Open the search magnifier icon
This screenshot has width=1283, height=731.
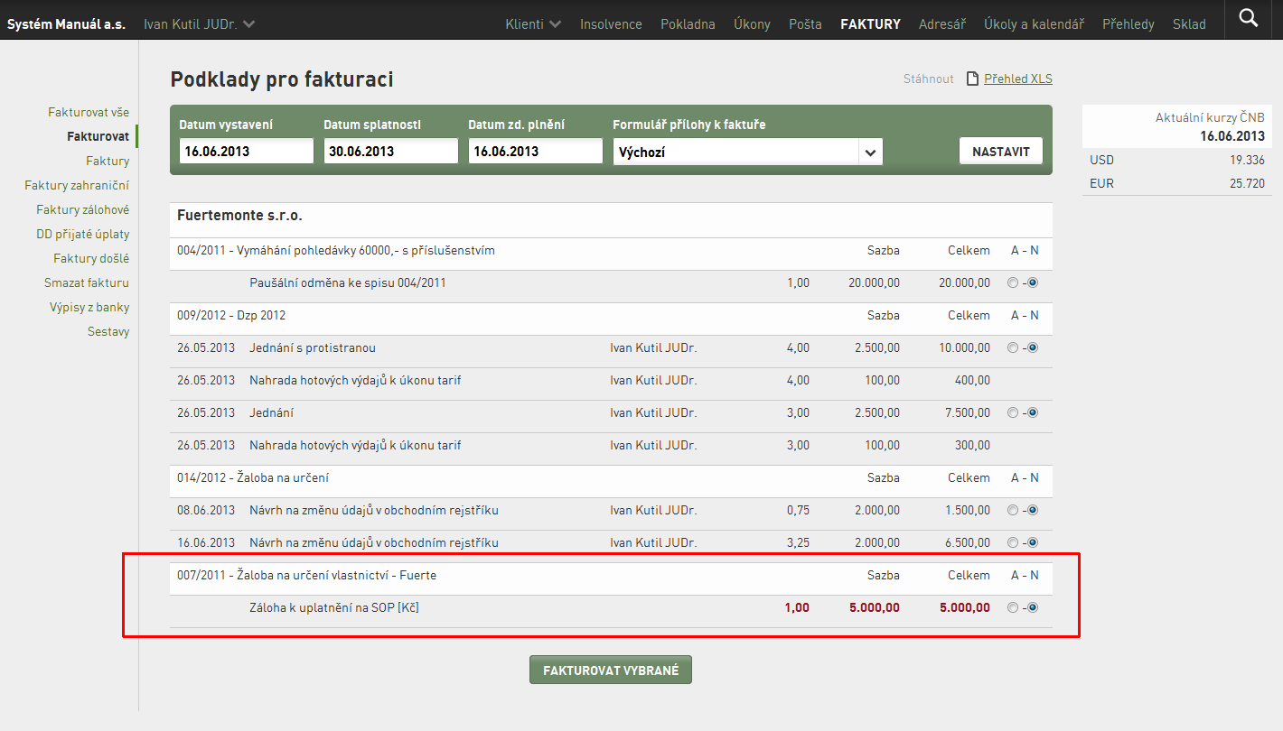click(1249, 17)
